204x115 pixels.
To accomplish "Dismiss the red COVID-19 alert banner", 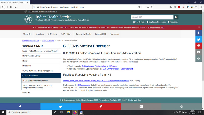I will click(199, 27).
